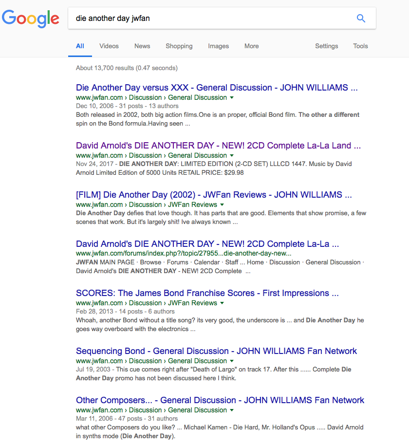Click 'JWFAN MAIN PAGE · Browse · Forums' snippet
Image resolution: width=409 pixels, height=446 pixels.
click(x=220, y=267)
